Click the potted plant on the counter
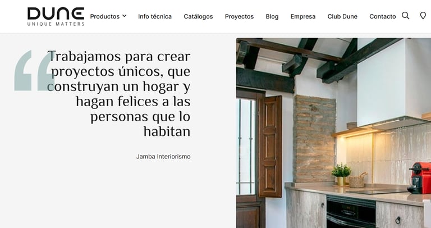431x228 pixels. 341,174
